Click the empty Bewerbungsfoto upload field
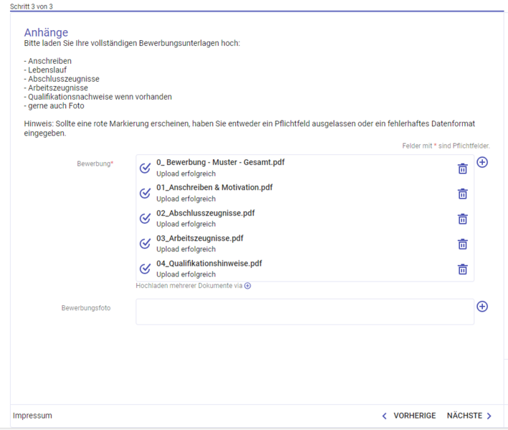This screenshot has height=430, width=508. (305, 312)
